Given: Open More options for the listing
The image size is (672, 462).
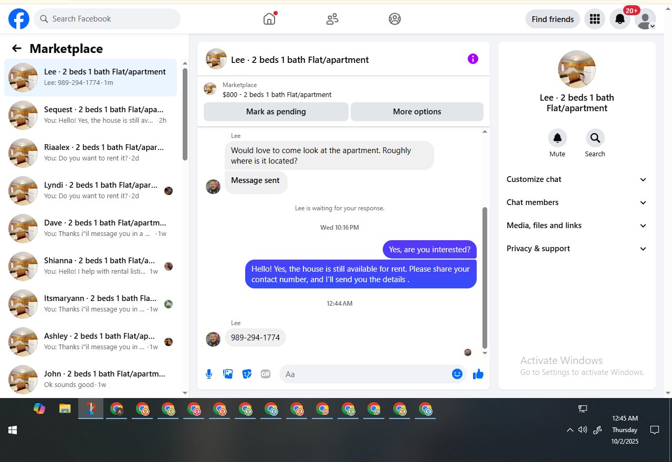Looking at the screenshot, I should click(x=417, y=112).
